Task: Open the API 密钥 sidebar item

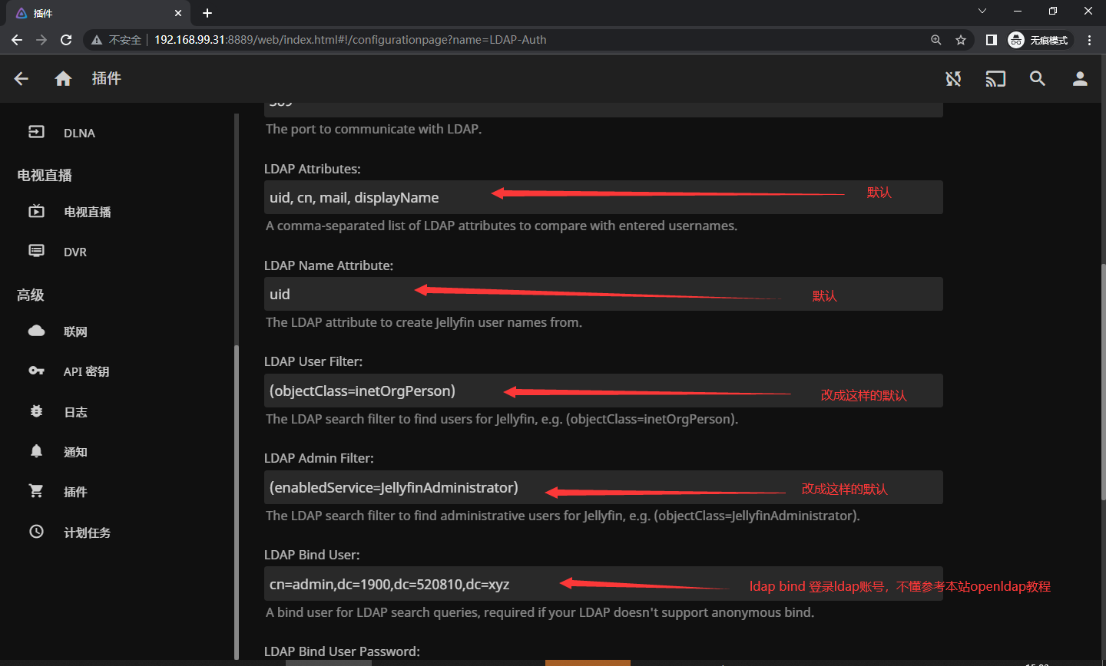Action: [x=85, y=371]
